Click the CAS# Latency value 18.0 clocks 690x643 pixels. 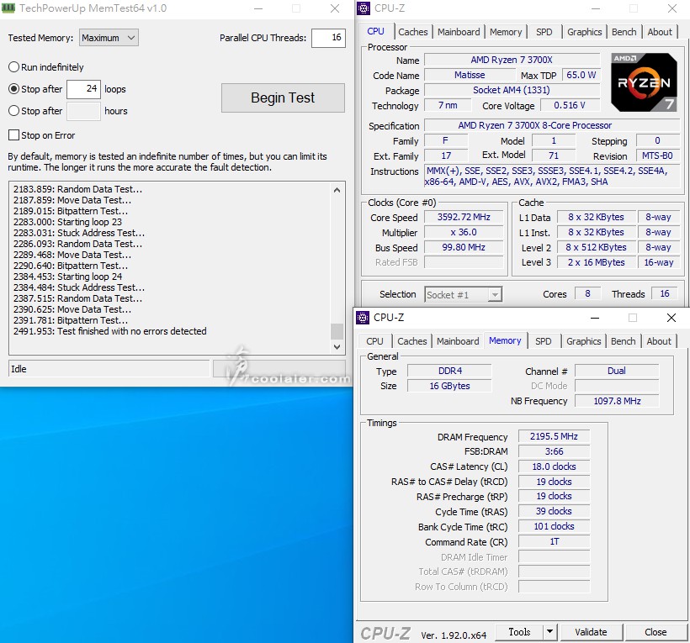554,466
